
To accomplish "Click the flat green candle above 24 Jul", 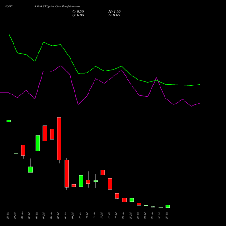I will pos(153,207).
